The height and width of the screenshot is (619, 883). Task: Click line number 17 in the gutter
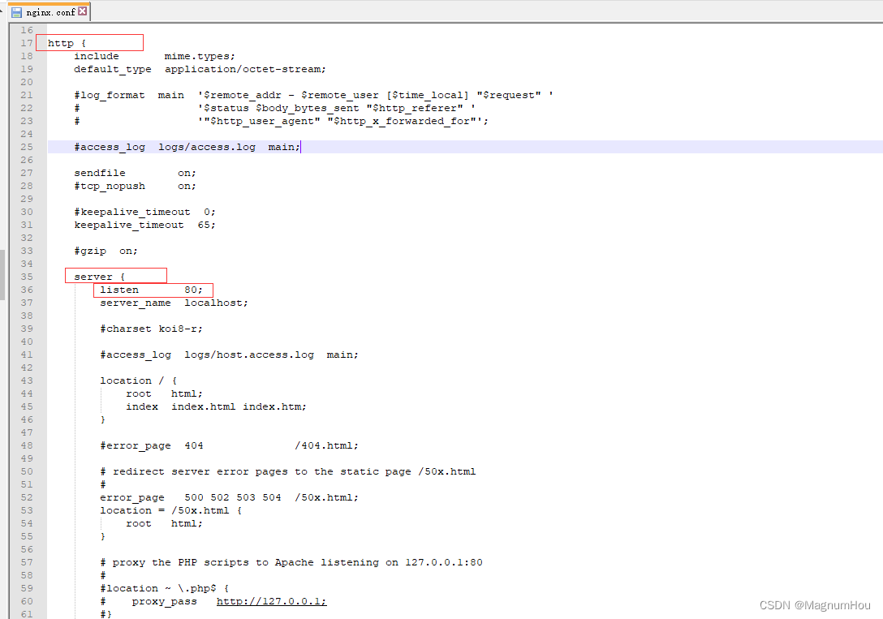coord(27,43)
